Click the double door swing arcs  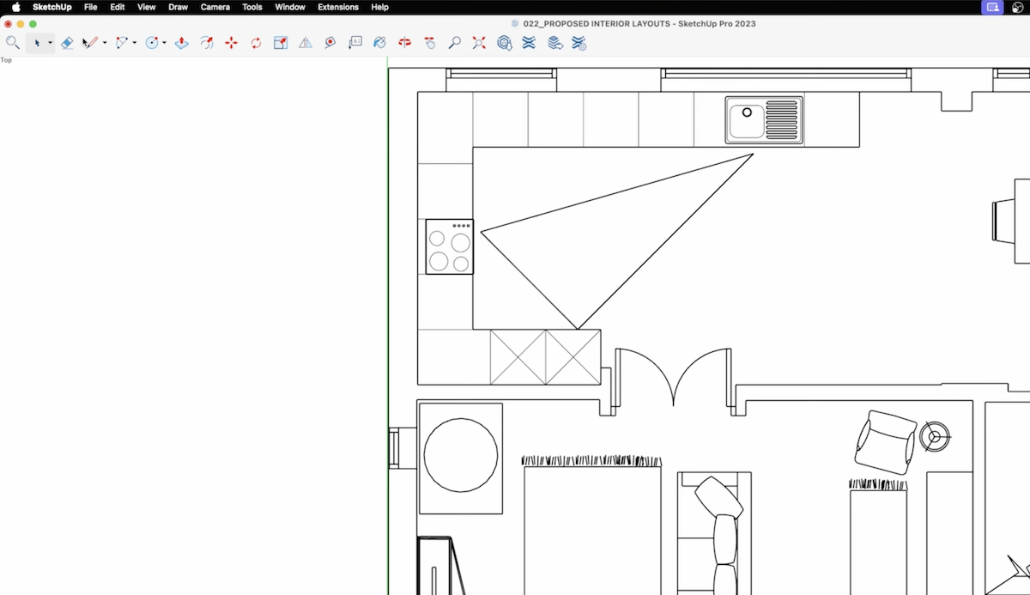tap(674, 377)
